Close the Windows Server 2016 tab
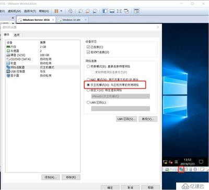The width and height of the screenshot is (209, 190). coord(53,20)
